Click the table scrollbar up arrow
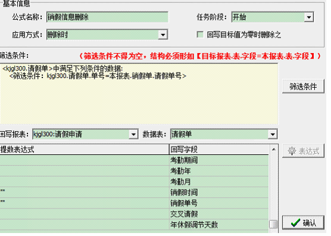 [x=274, y=150]
